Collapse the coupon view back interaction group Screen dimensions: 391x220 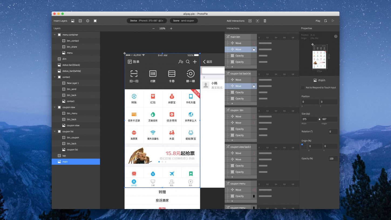point(228,147)
